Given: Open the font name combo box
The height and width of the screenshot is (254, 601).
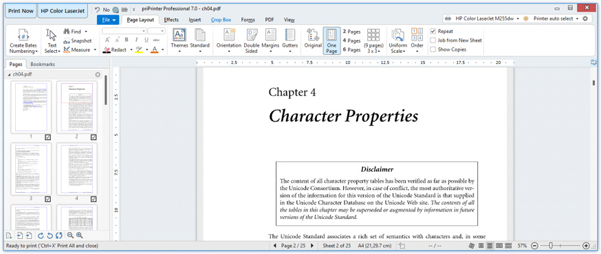Looking at the screenshot, I should pos(124,31).
